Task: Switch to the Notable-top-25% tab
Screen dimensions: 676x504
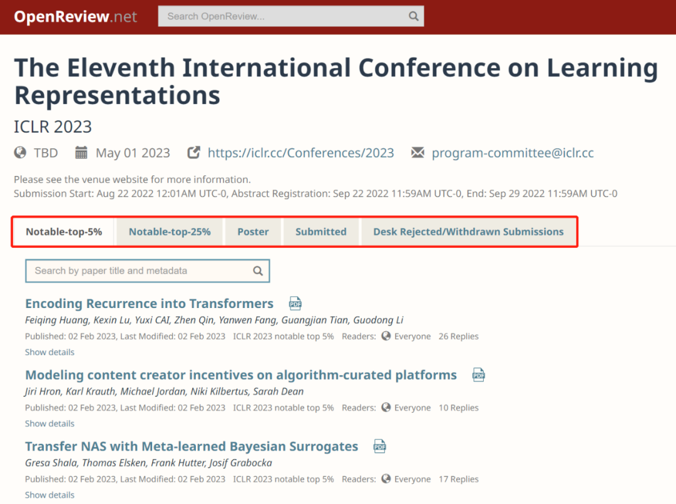Action: [169, 231]
